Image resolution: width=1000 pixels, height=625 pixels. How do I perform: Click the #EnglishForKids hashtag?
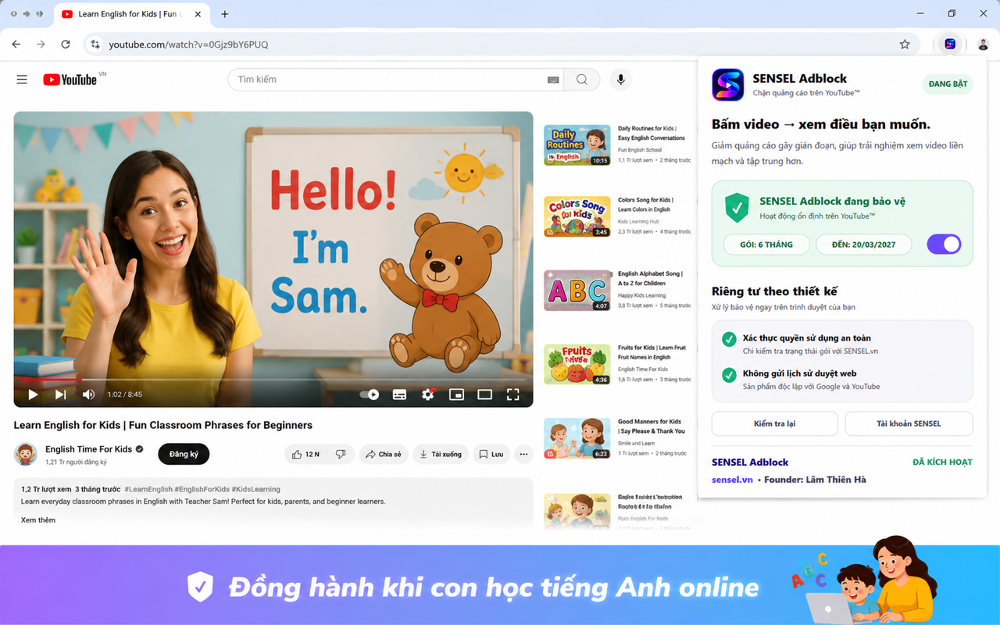click(203, 489)
